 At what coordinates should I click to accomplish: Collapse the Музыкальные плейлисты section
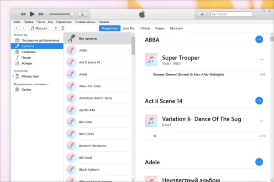[47, 84]
